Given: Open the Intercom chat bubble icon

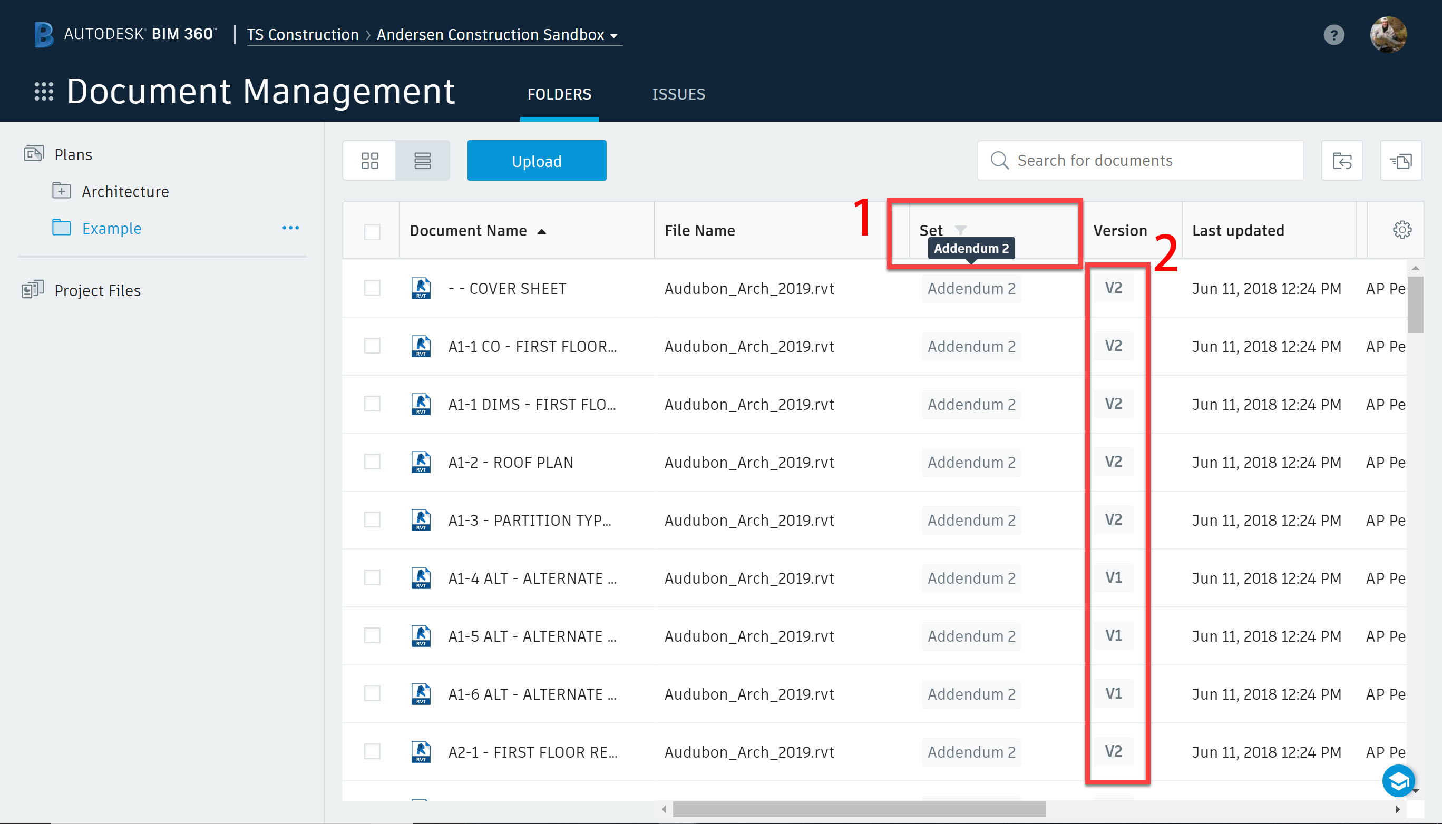Looking at the screenshot, I should [x=1398, y=781].
